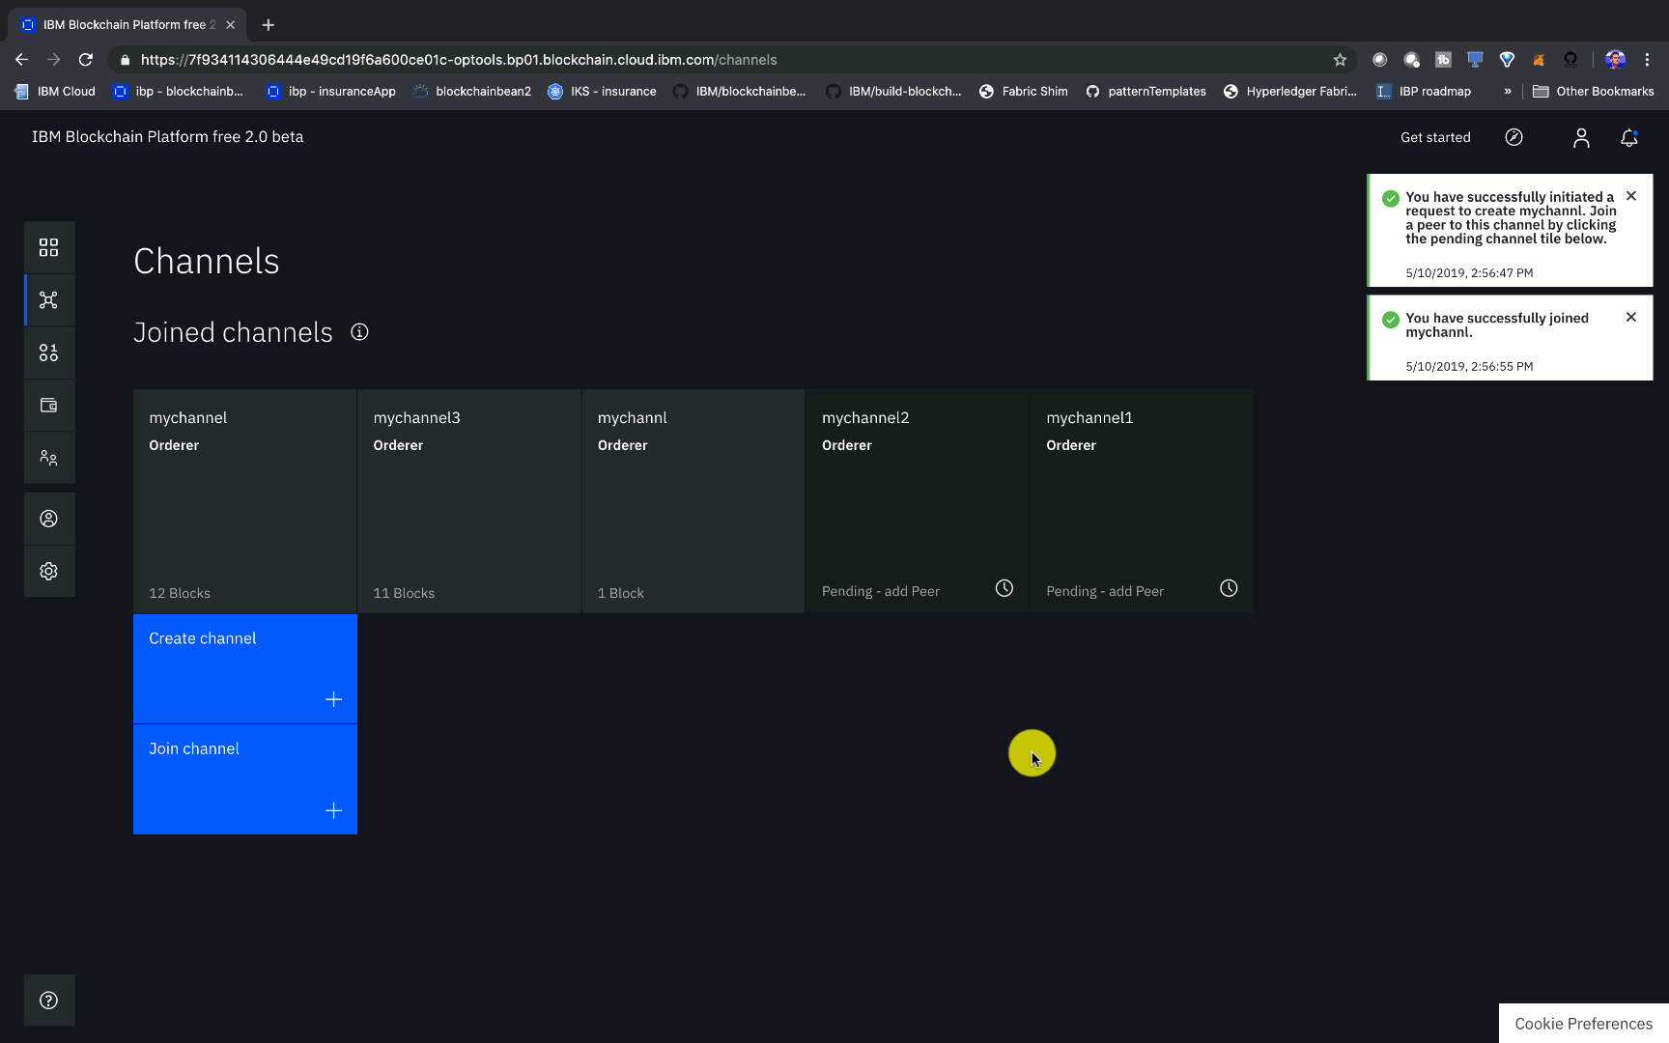Click the clock icon on mychannel1 tile

(1229, 588)
